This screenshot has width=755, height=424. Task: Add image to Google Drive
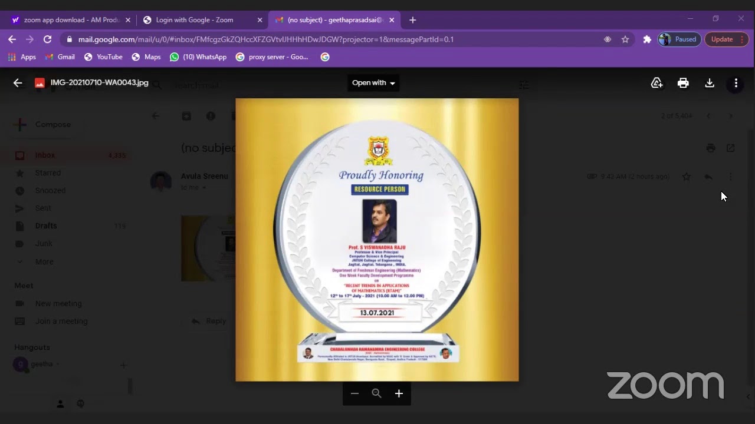coord(656,83)
